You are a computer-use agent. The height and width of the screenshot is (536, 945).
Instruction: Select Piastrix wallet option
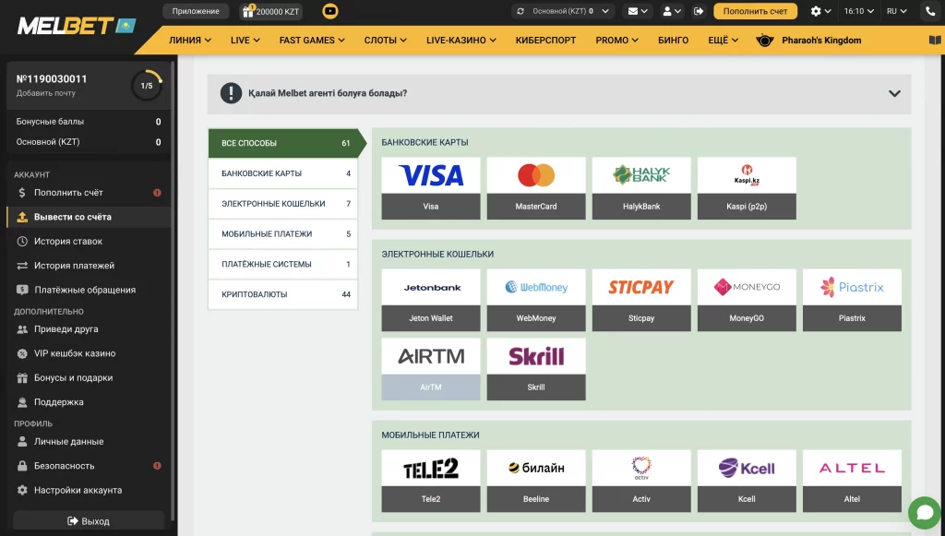tap(852, 300)
